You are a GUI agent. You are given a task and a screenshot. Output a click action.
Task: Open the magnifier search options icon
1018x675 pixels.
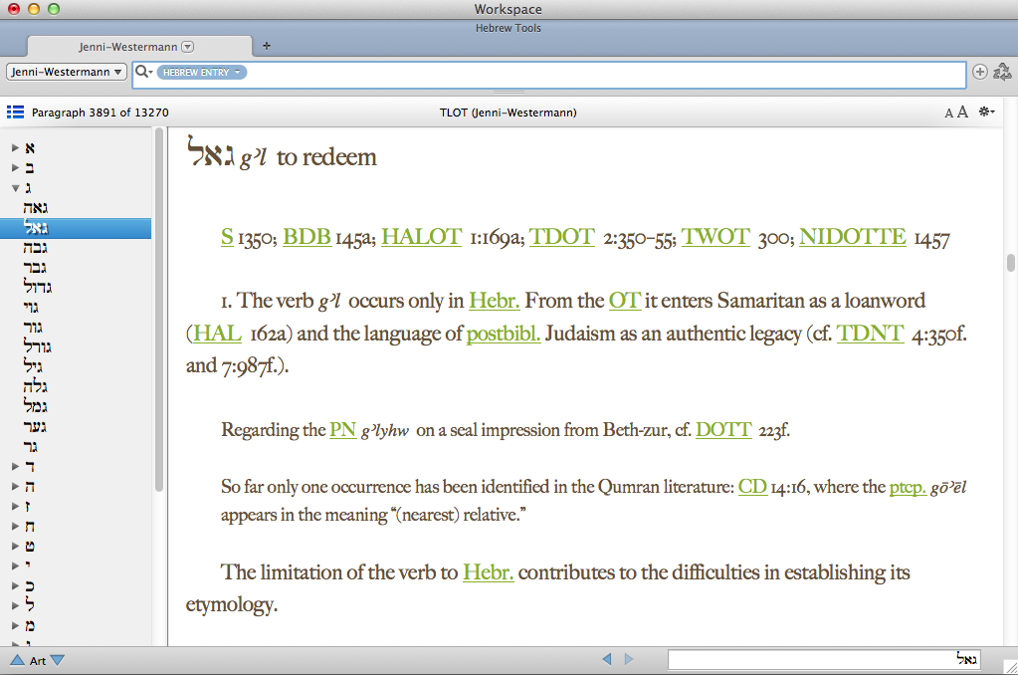click(x=144, y=72)
